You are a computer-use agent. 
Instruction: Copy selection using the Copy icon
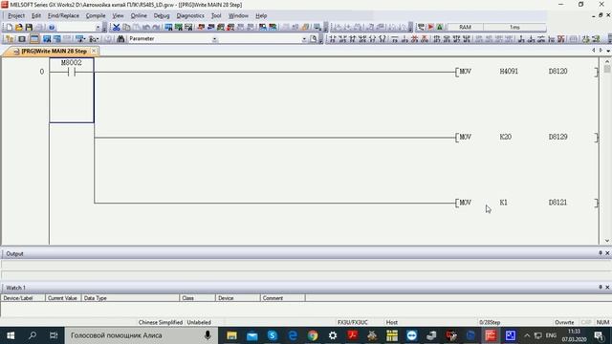point(126,27)
